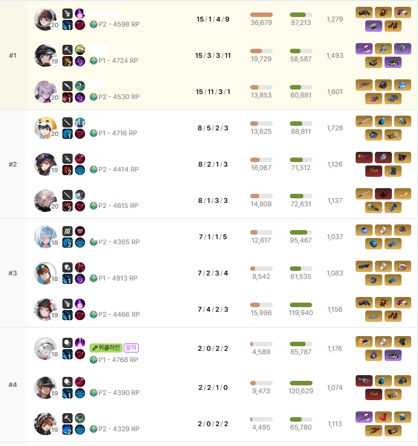
Task: Select the #4 placement label
Action: click(12, 385)
